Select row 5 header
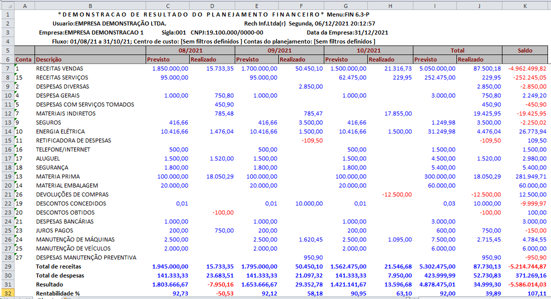Screen dimensions: 551x299 (x=7, y=50)
